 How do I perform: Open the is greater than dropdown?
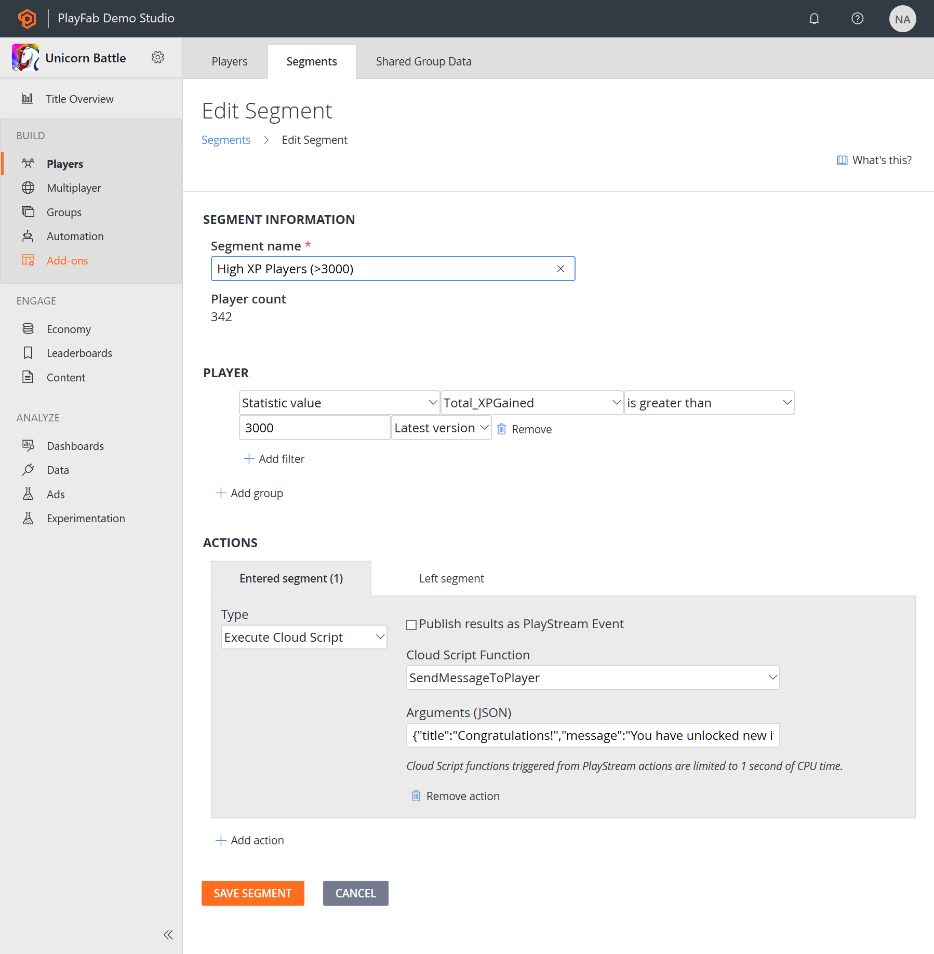click(x=709, y=403)
